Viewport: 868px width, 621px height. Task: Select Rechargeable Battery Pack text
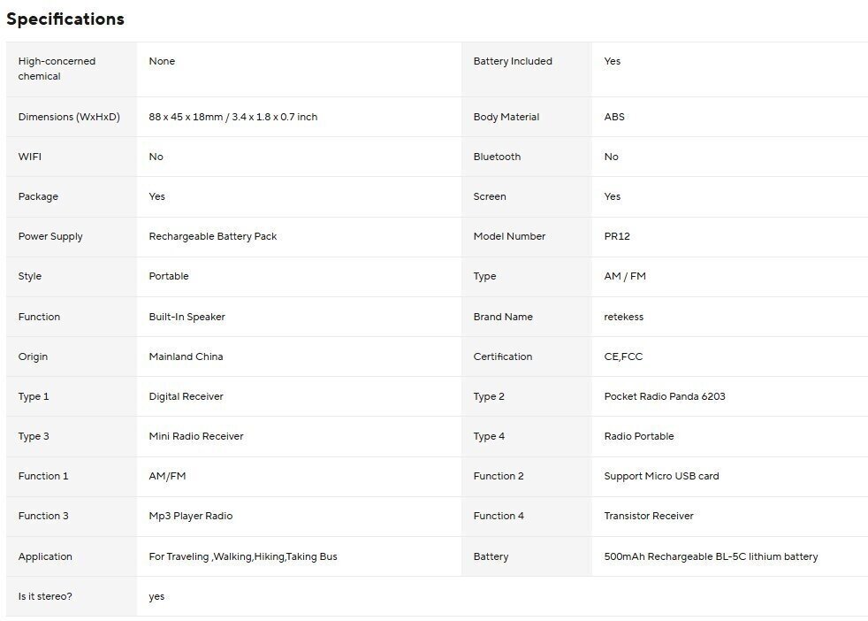(x=212, y=236)
